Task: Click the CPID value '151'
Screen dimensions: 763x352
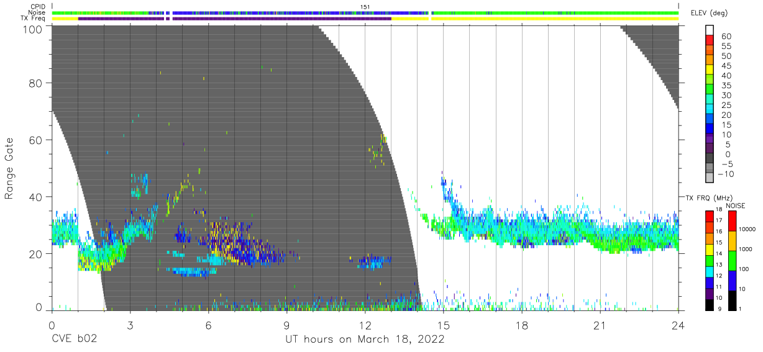Action: [x=365, y=6]
